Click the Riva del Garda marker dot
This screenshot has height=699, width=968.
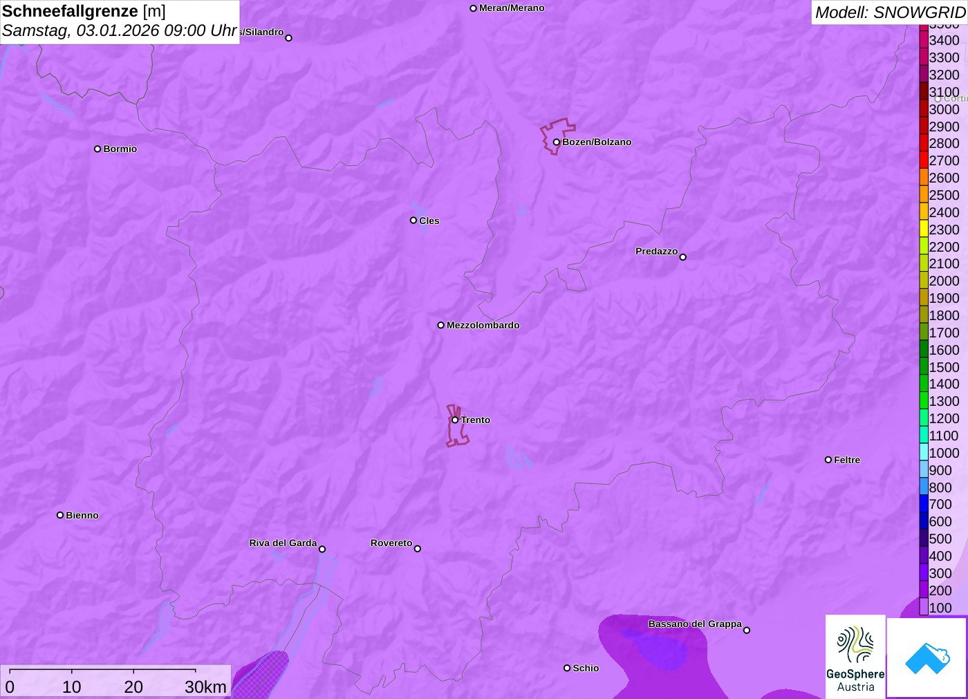pyautogui.click(x=322, y=549)
